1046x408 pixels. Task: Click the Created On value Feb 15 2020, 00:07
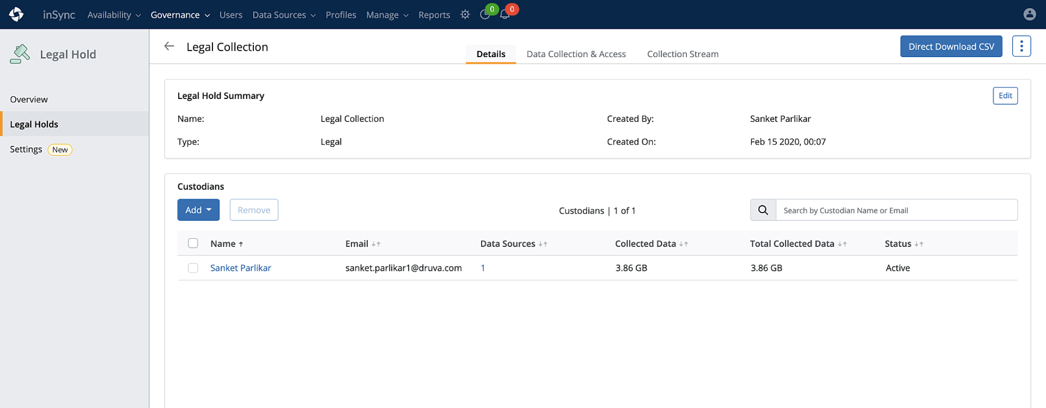pos(788,141)
